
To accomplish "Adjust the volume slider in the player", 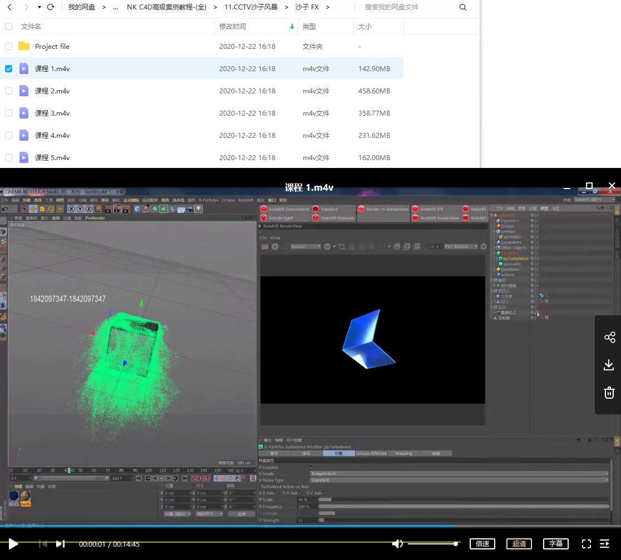I will 433,544.
